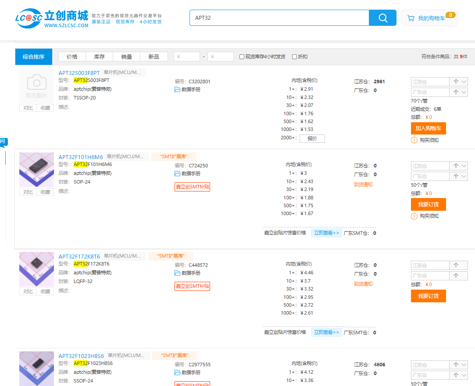Focus the APT32 search box
Image resolution: width=475 pixels, height=386 pixels.
tap(279, 18)
